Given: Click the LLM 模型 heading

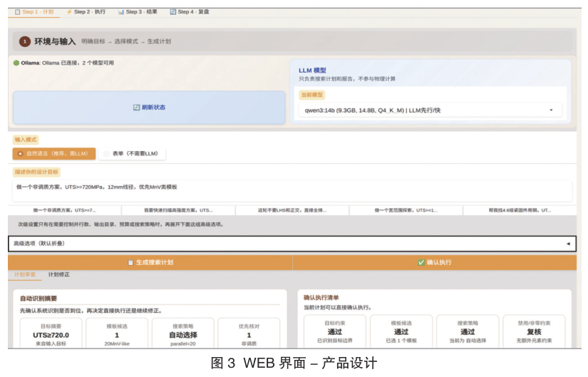Looking at the screenshot, I should [312, 70].
